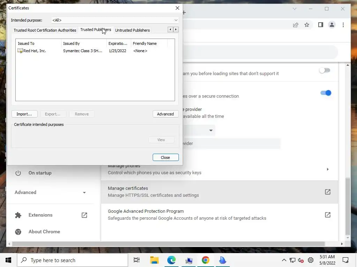
Task: Switch to Trusted Root Certification Authorities tab
Action: tap(45, 30)
